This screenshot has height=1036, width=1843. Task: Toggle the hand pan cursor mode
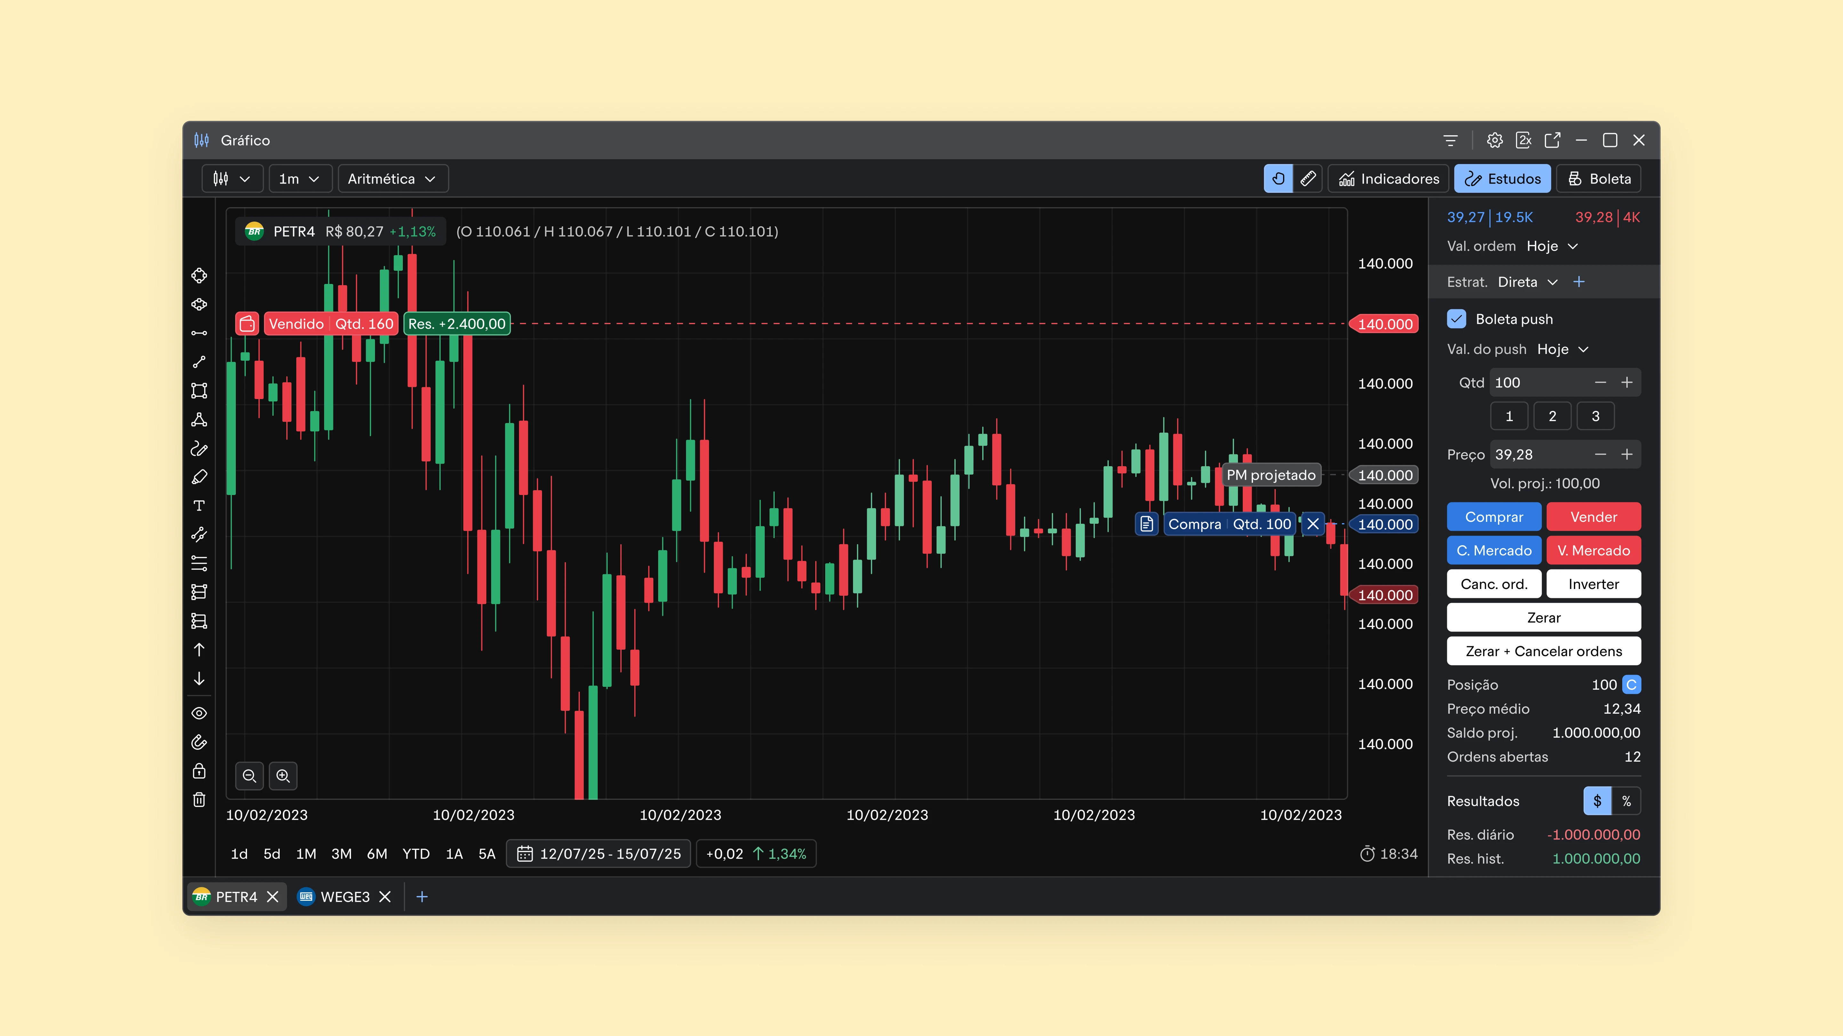[x=1279, y=179]
